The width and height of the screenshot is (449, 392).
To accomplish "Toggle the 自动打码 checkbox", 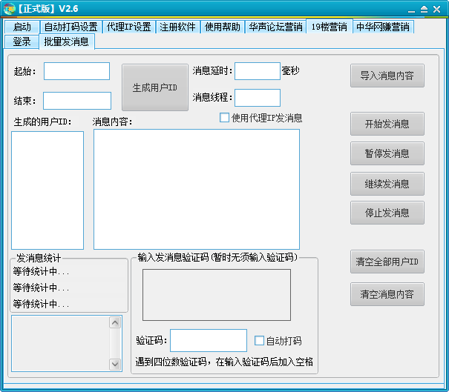I will point(259,341).
